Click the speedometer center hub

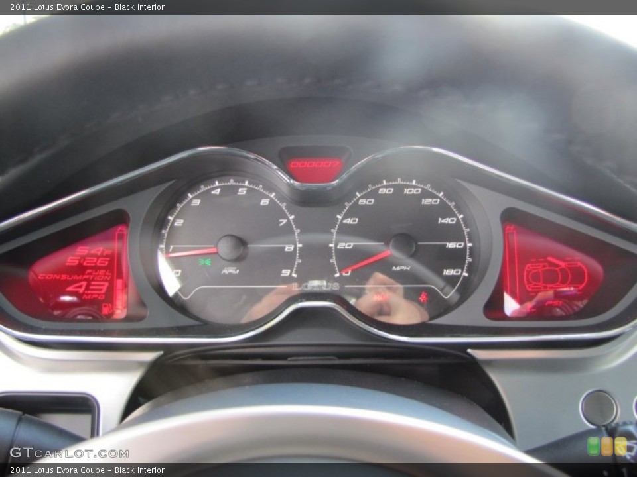[x=402, y=245]
